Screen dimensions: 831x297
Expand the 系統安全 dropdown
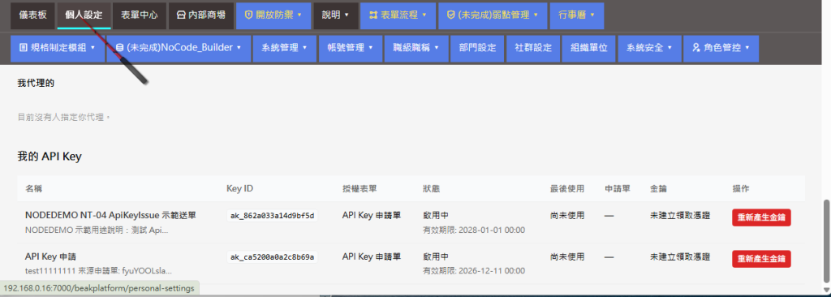[649, 48]
